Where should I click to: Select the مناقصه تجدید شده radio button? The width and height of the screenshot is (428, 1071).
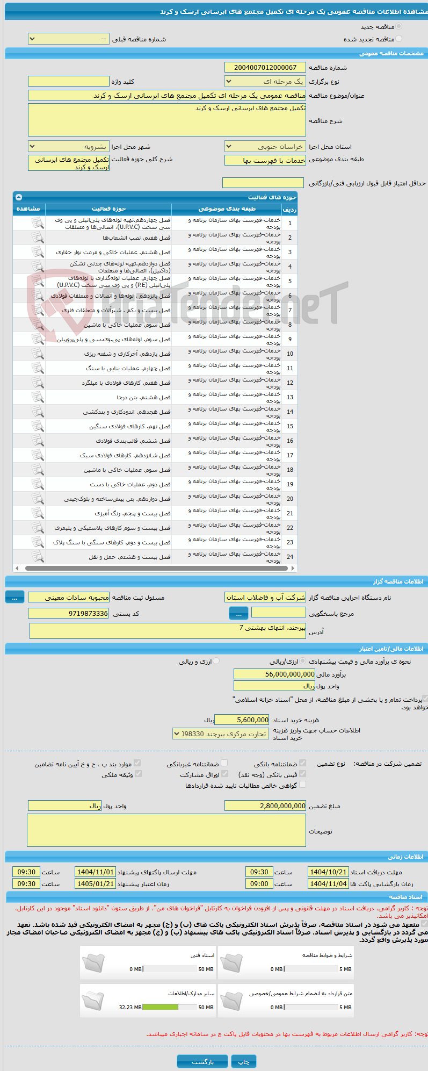click(x=398, y=39)
